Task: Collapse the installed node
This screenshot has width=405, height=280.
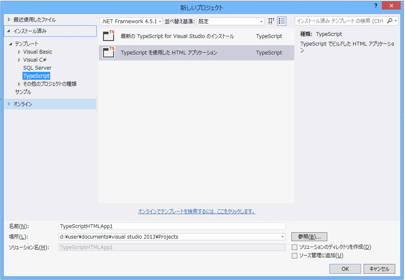Action: tap(9, 31)
